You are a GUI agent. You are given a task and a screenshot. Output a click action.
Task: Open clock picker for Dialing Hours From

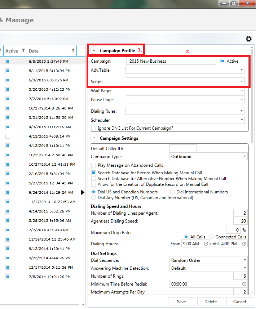206,244
